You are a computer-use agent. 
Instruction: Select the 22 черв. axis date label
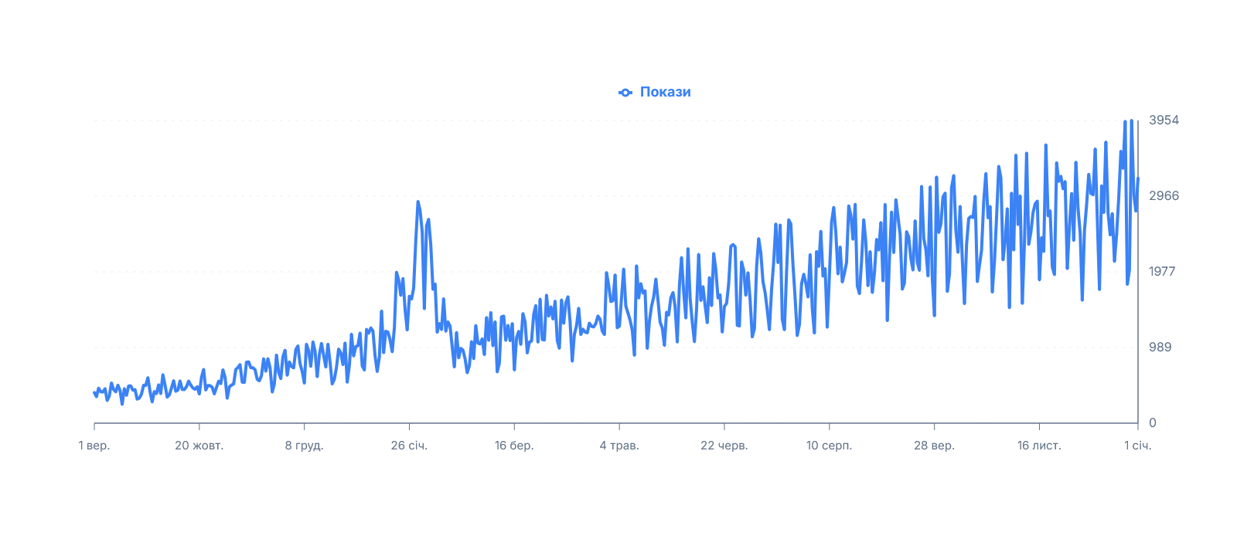[724, 446]
